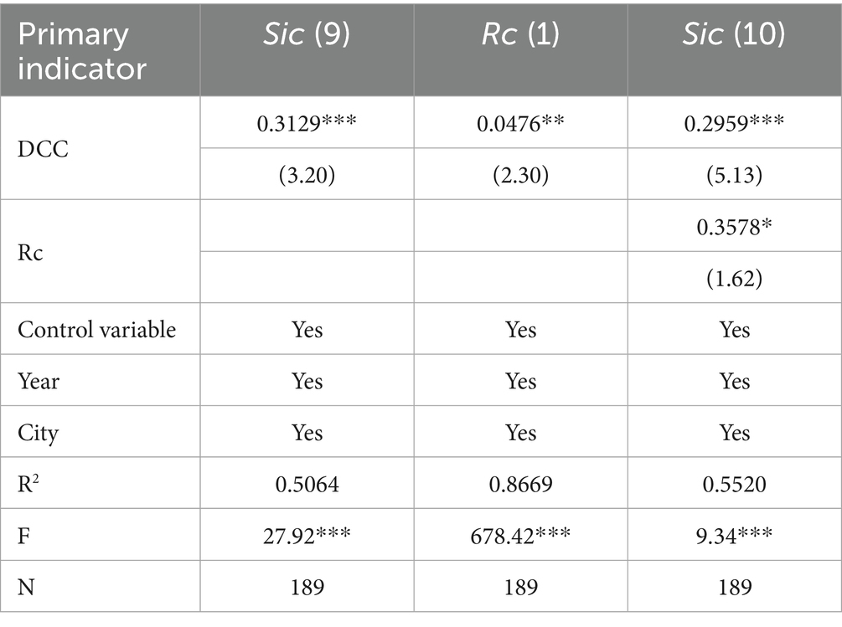Click the 0.0476** coefficient value
This screenshot has width=842, height=627.
pos(520,123)
